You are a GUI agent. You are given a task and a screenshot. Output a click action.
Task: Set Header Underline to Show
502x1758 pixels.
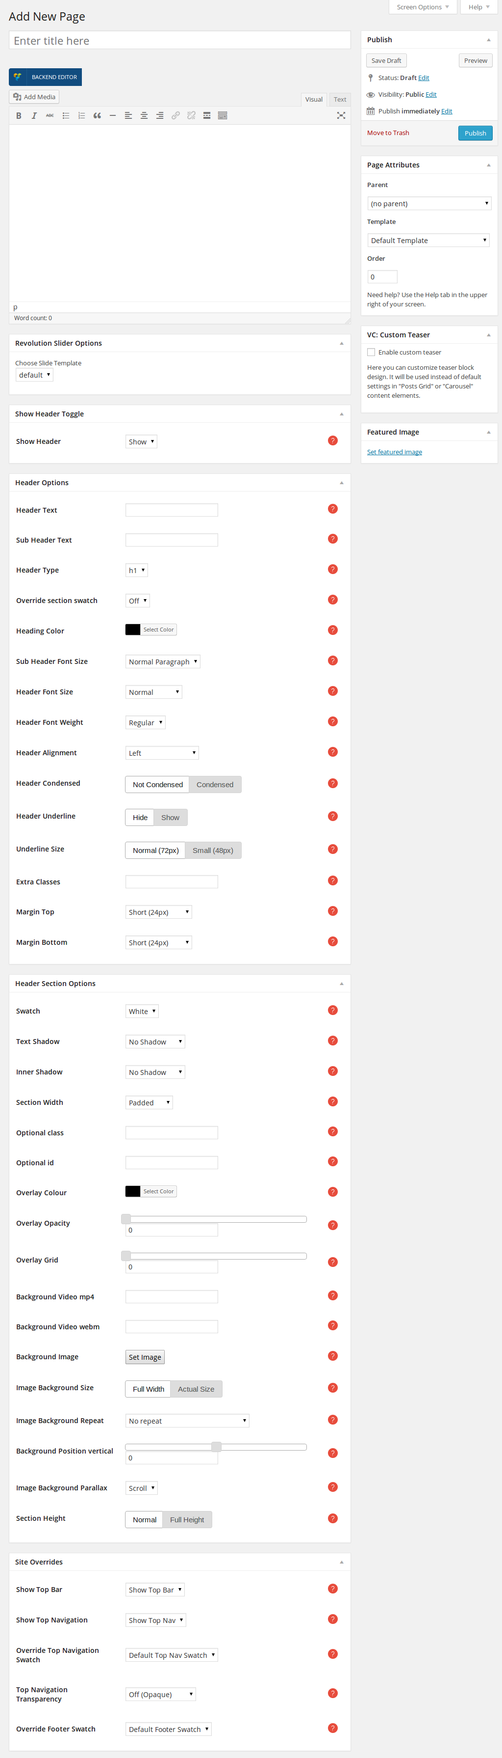coord(170,817)
